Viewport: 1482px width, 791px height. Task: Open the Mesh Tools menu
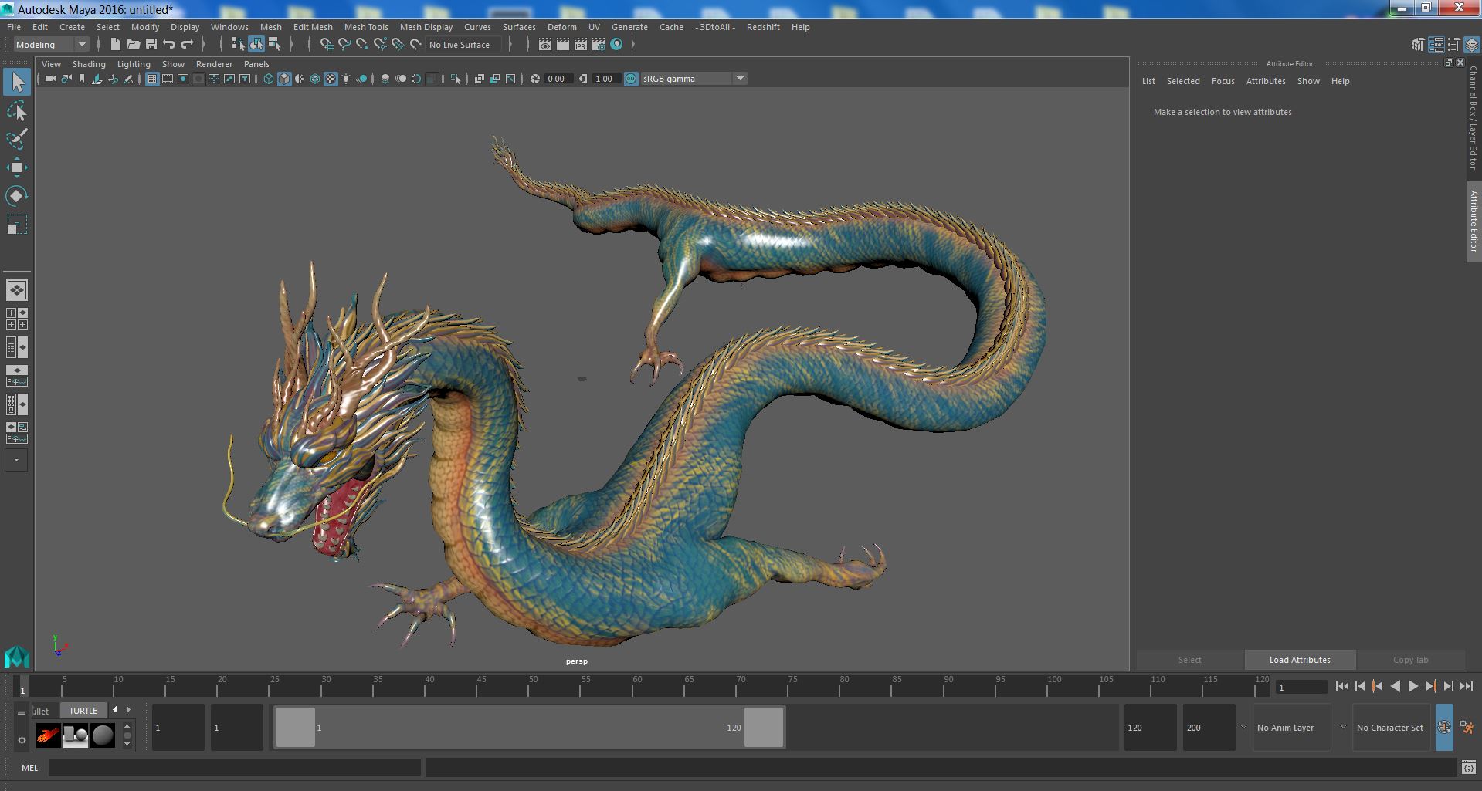point(366,27)
